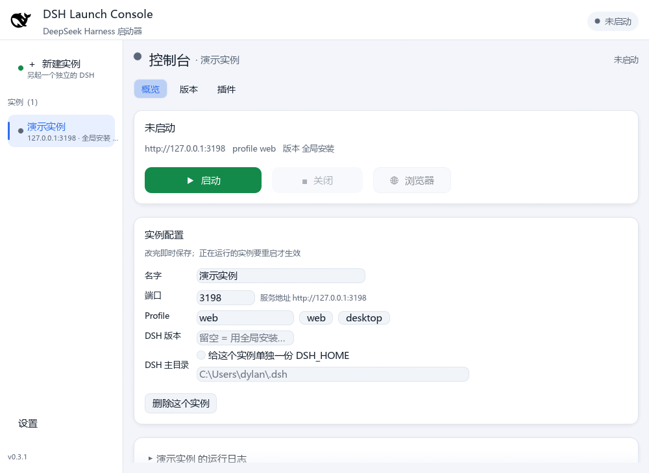This screenshot has width=649, height=473.
Task: Switch to the 概览 tab
Action: coord(151,89)
